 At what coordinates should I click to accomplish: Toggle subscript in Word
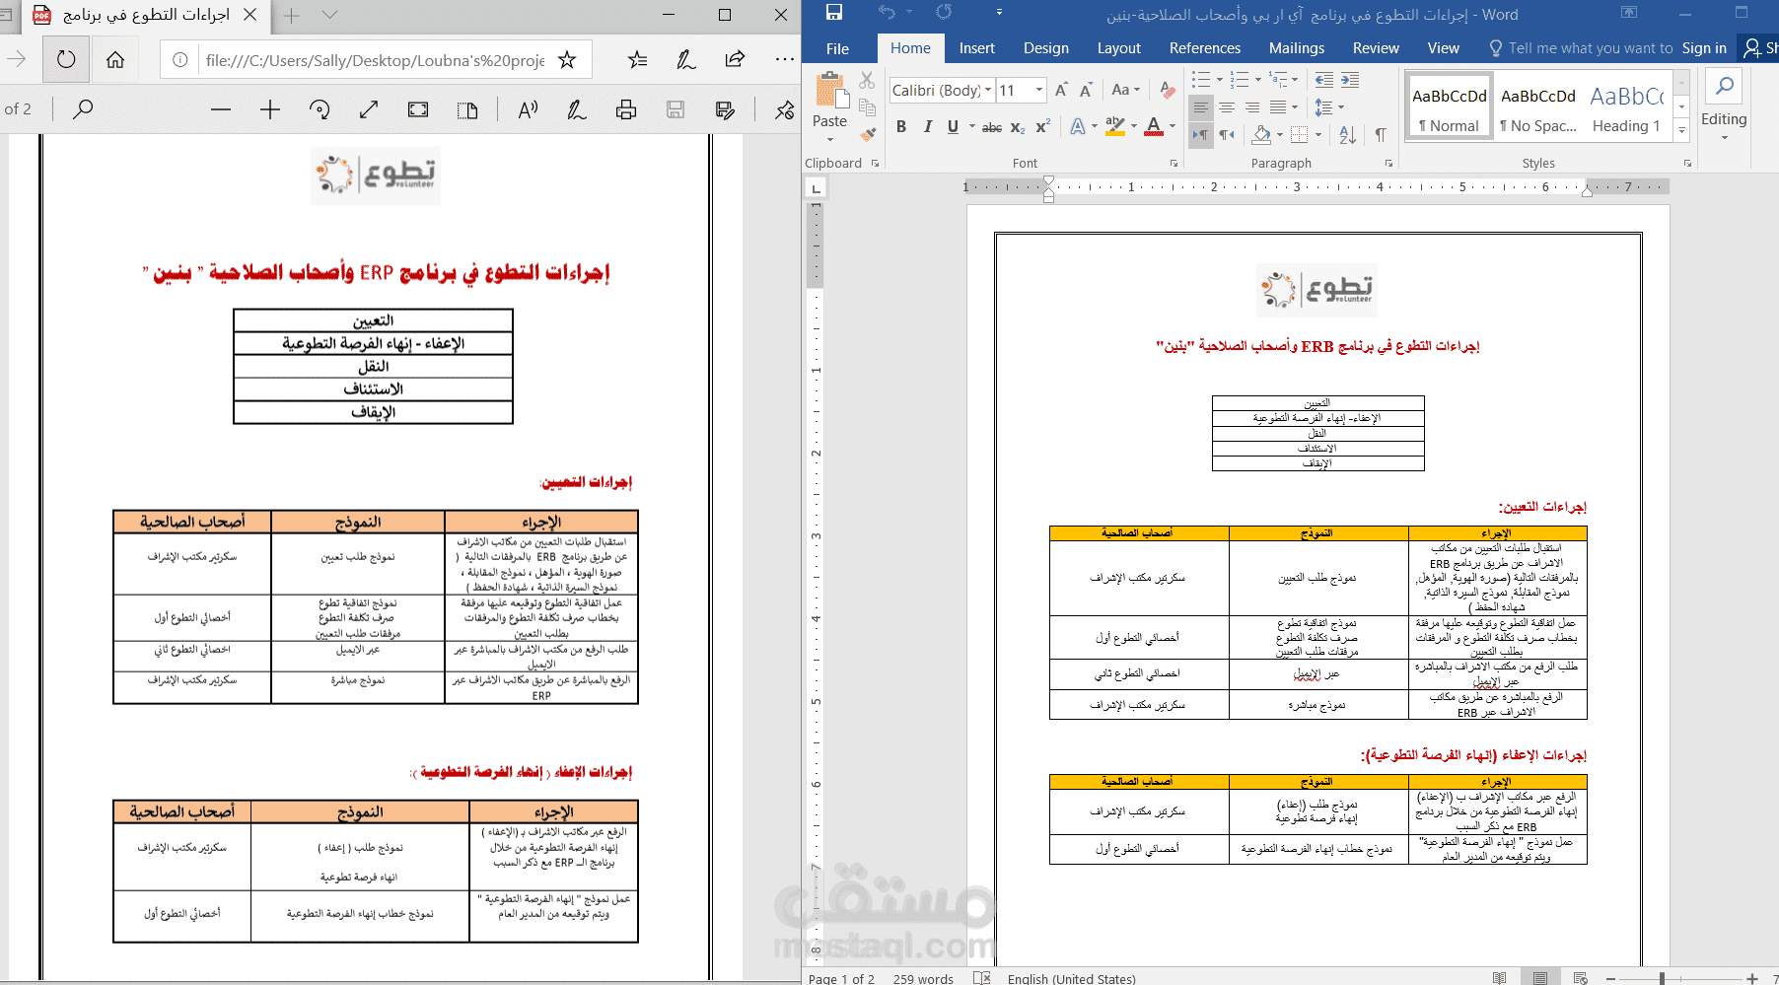[x=1018, y=127]
